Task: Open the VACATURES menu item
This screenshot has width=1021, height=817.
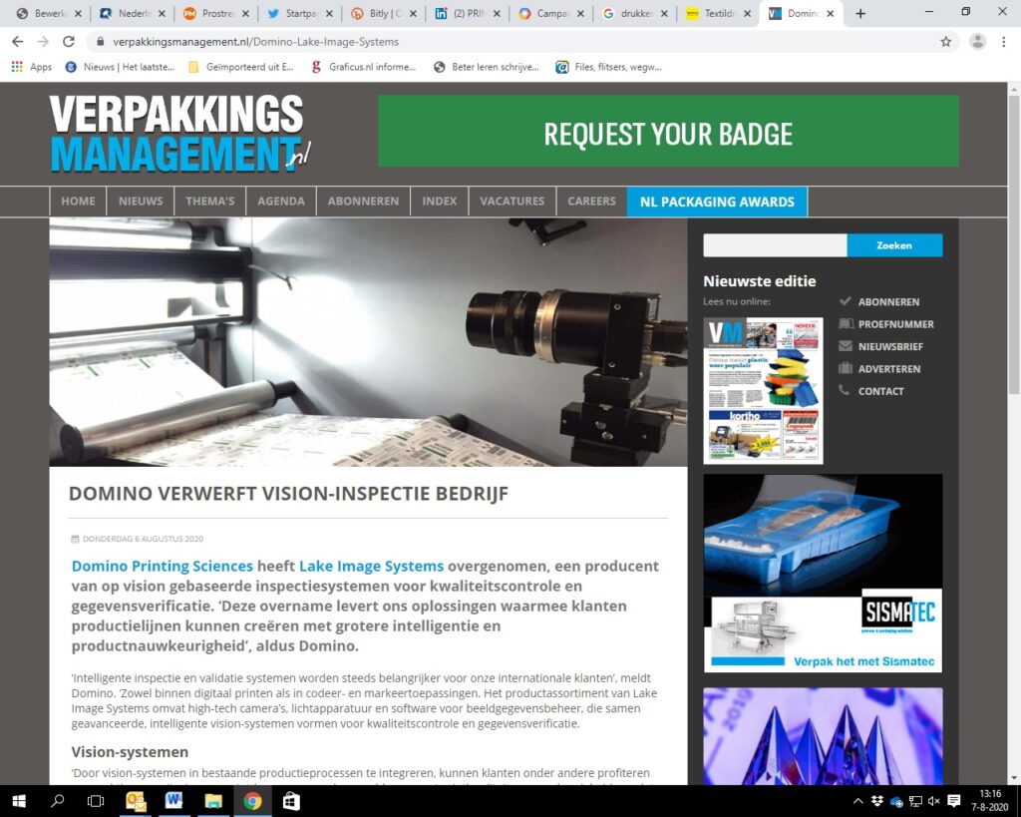Action: (x=511, y=202)
